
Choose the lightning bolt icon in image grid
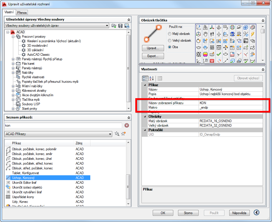pos(252,34)
